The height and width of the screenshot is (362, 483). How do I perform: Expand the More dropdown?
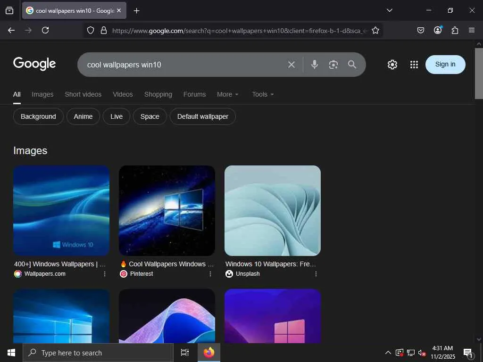click(x=228, y=94)
